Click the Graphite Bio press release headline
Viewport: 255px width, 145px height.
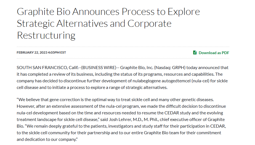pos(108,23)
